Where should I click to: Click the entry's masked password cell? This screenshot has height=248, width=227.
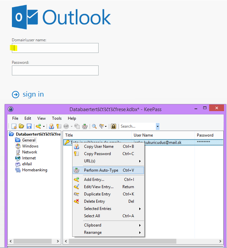tap(204, 142)
